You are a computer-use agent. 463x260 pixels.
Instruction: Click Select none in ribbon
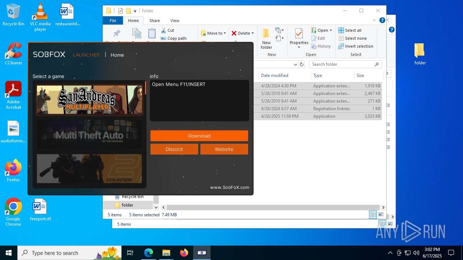click(x=353, y=38)
